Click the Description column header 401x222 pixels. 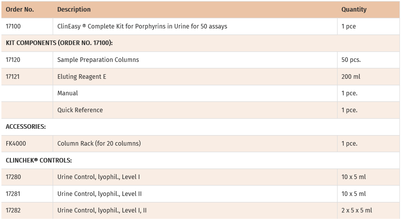tap(74, 9)
